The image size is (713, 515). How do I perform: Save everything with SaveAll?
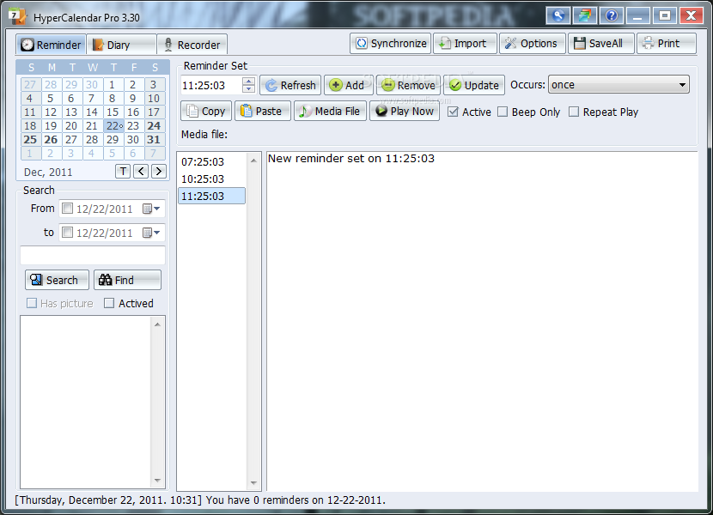tap(600, 44)
